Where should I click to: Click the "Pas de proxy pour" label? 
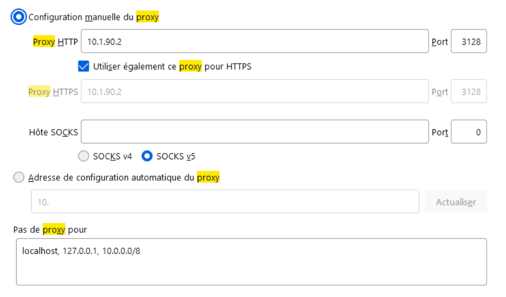pos(50,230)
